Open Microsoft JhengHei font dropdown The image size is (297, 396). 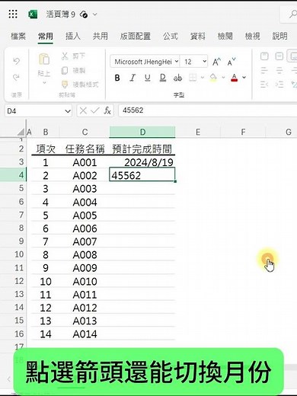177,62
